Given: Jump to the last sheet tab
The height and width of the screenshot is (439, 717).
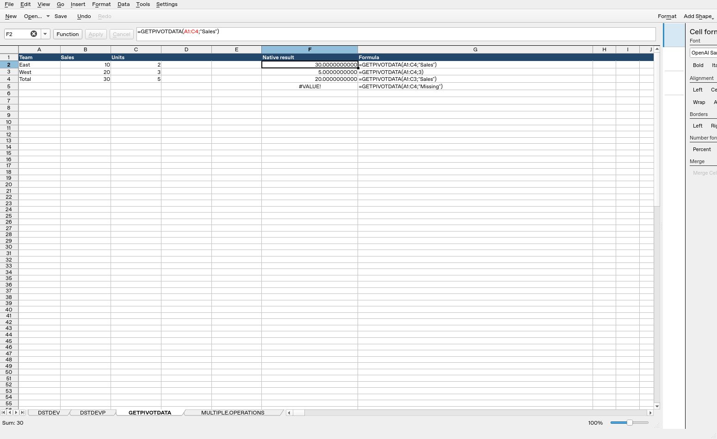Looking at the screenshot, I should [x=23, y=413].
